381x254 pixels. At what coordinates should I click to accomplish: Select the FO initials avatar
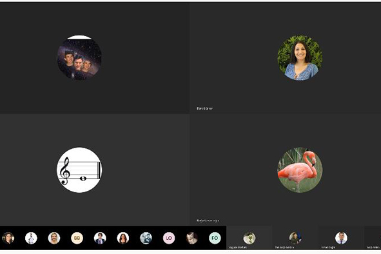click(x=215, y=238)
